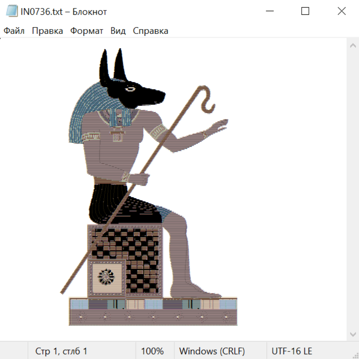359x359 pixels.
Task: Click the Windows (CRLF) status bar field
Action: click(212, 351)
